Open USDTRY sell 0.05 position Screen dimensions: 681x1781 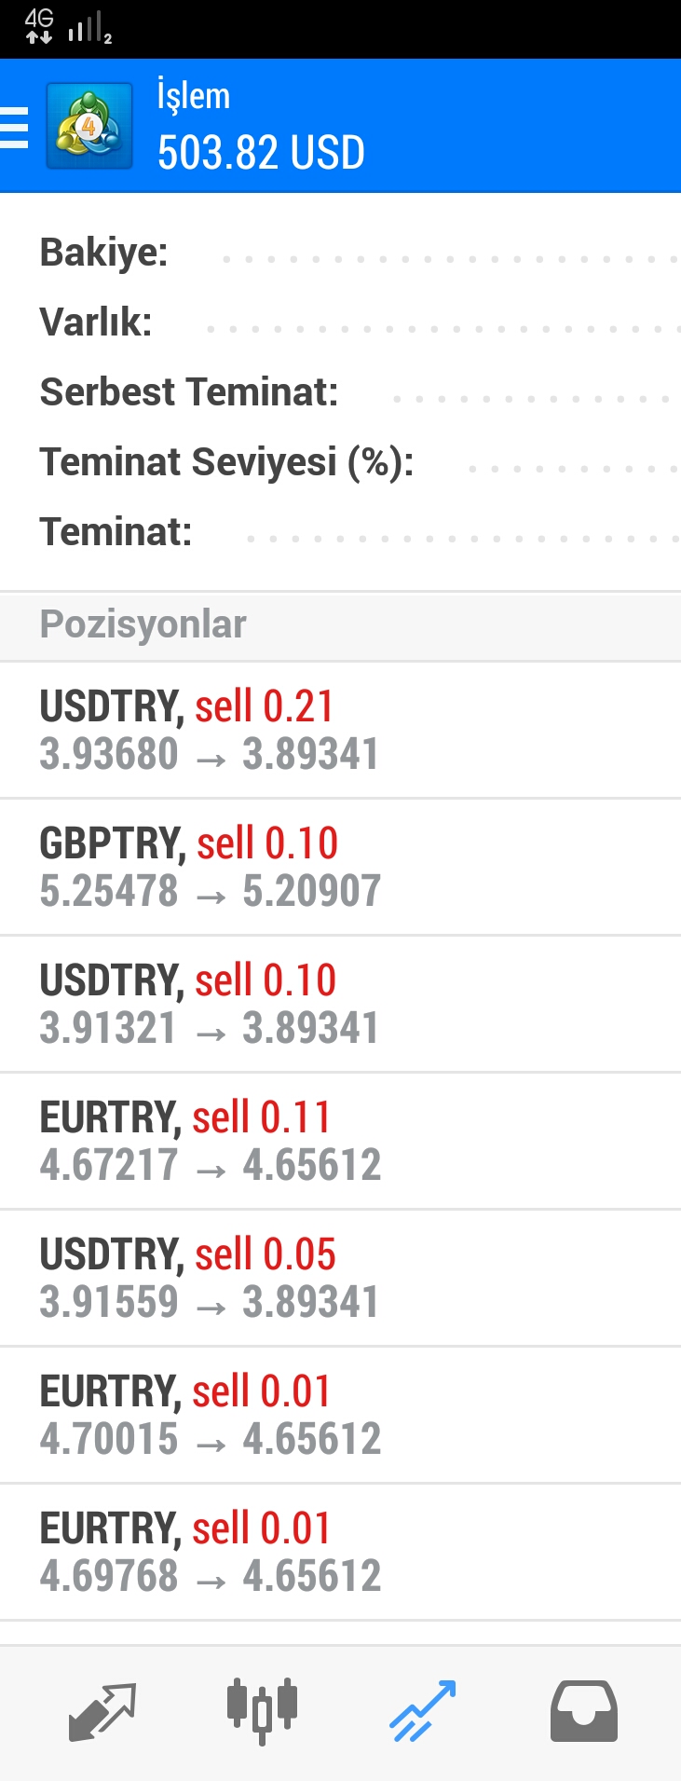click(x=340, y=1279)
